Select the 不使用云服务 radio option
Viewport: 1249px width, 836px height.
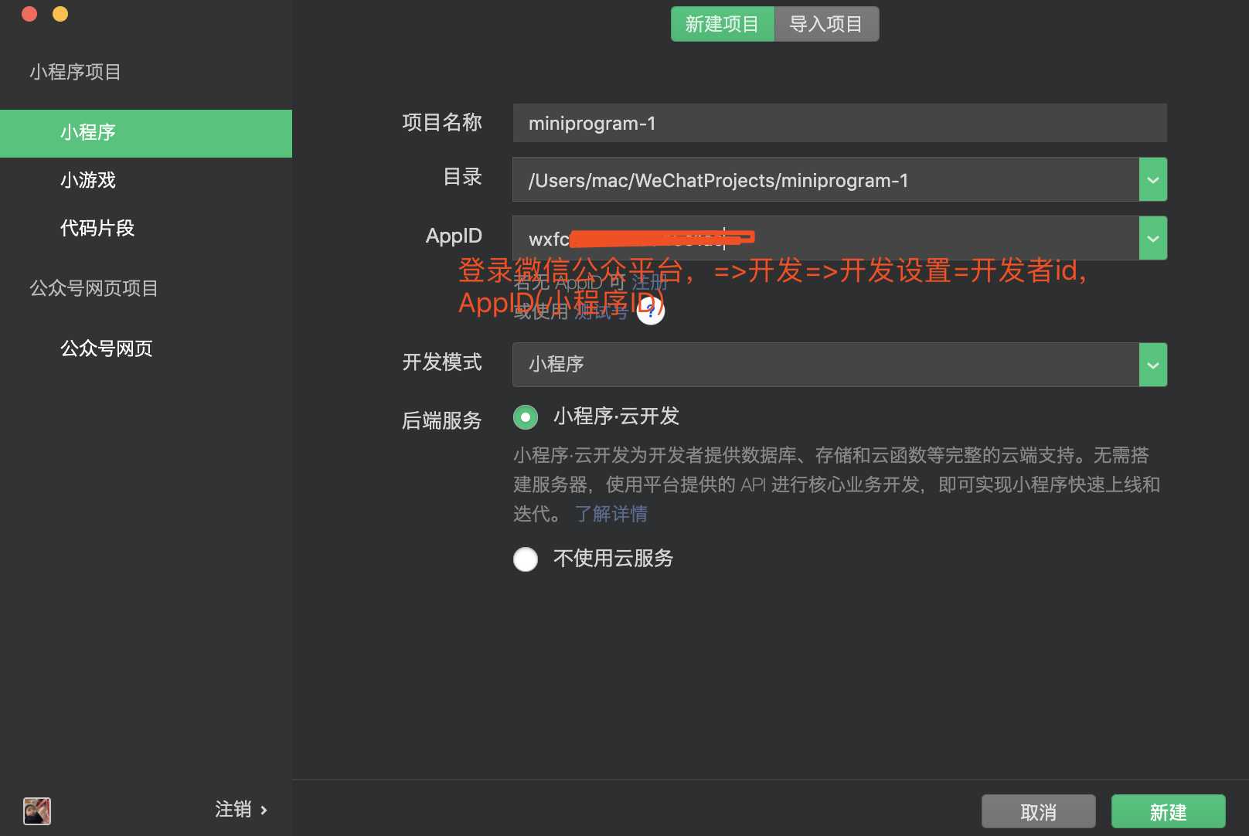click(x=526, y=559)
